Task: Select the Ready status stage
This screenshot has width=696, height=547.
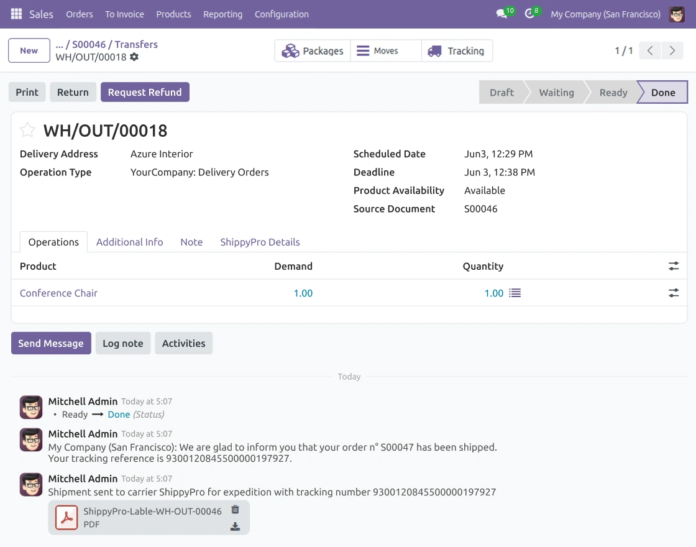Action: pos(613,93)
